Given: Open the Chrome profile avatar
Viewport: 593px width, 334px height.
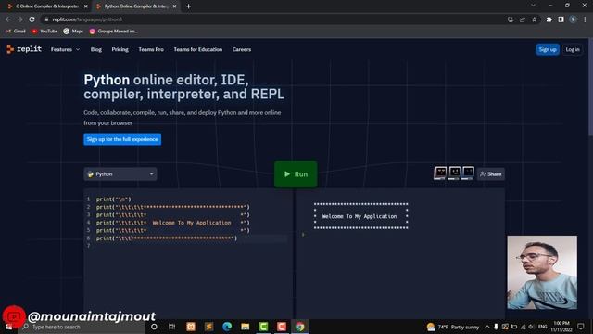Looking at the screenshot, I should pyautogui.click(x=573, y=19).
